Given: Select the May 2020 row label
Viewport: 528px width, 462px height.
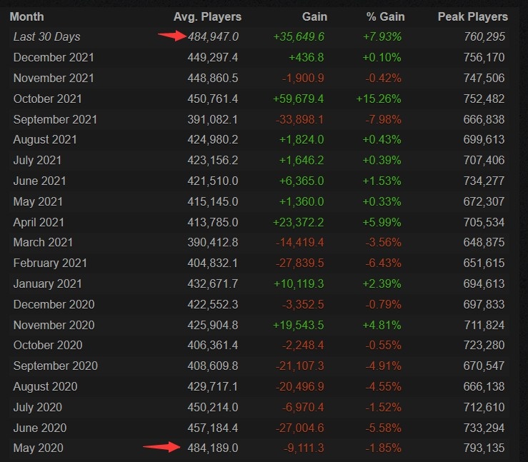Looking at the screenshot, I should pyautogui.click(x=38, y=448).
